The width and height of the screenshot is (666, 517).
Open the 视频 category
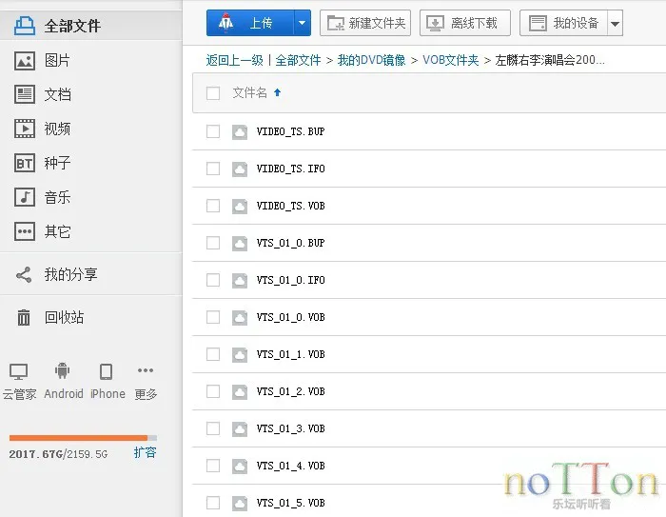point(56,129)
